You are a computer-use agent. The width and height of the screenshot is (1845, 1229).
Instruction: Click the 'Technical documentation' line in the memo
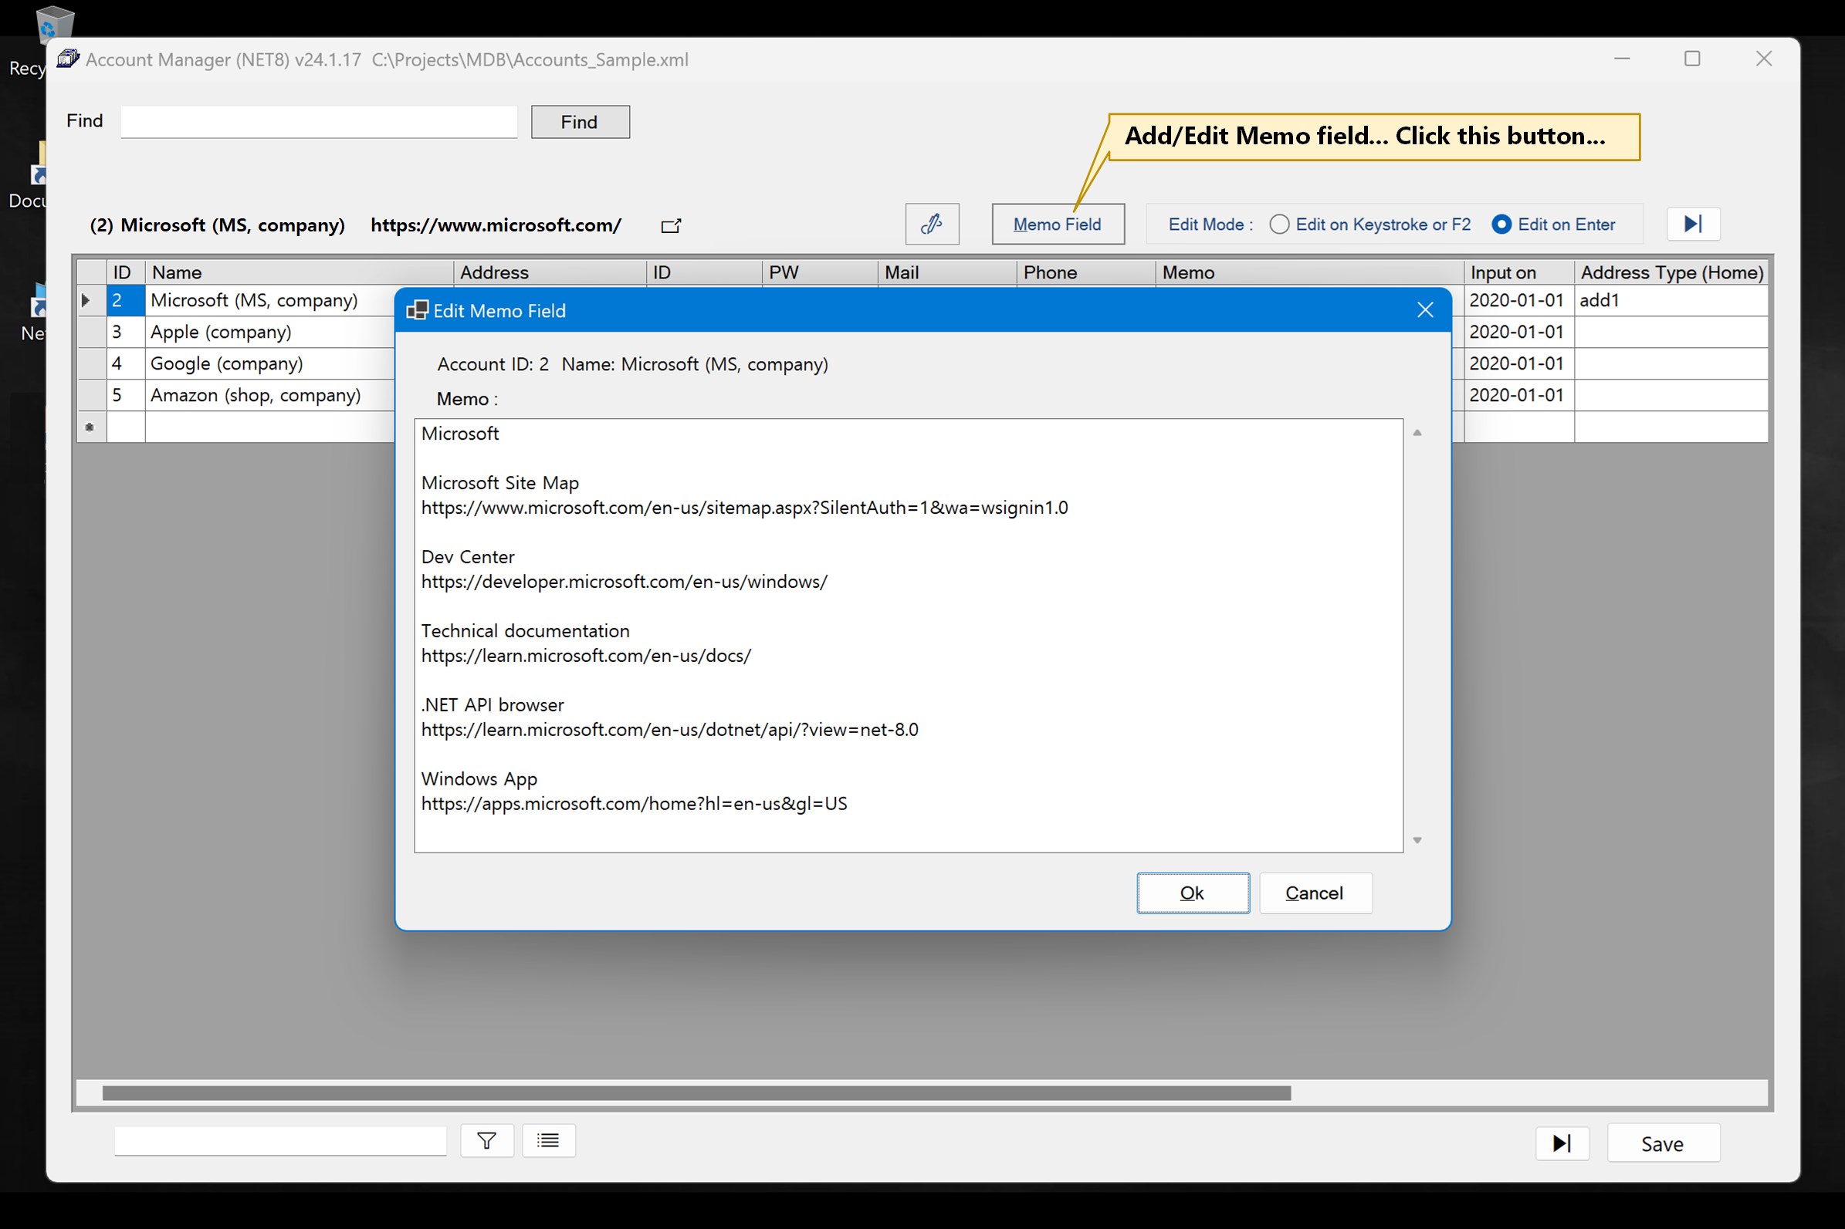click(x=526, y=631)
